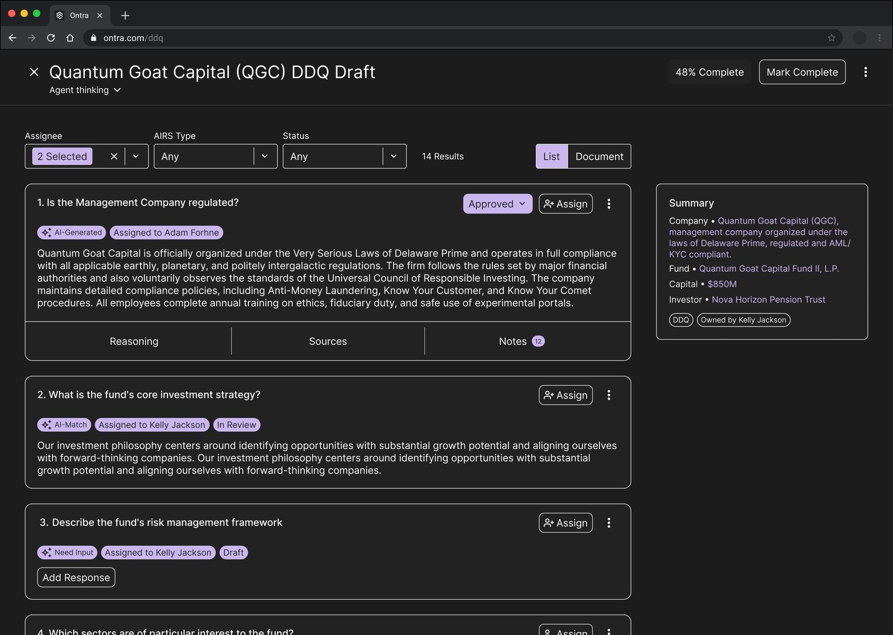
Task: Bookmark this page with the star icon
Action: pos(832,38)
